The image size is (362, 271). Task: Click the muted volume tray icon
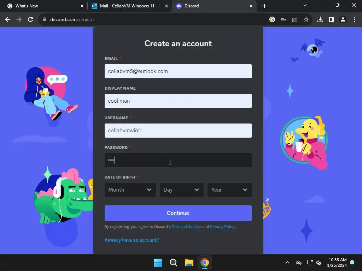[319, 263]
